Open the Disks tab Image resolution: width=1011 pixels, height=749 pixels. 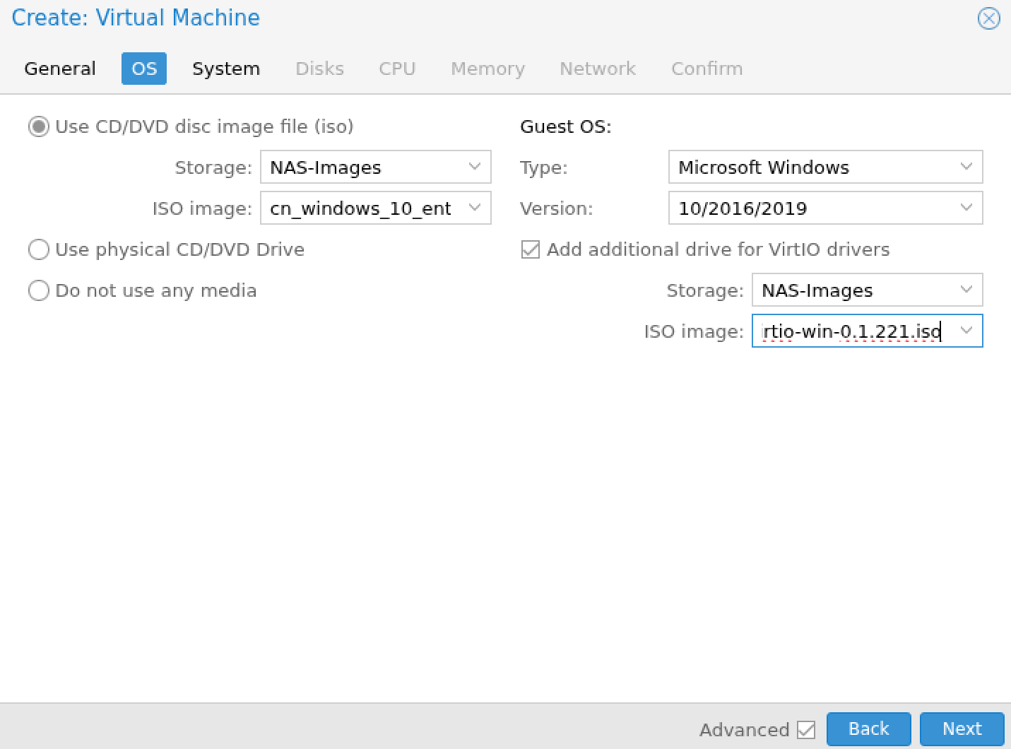tap(319, 69)
